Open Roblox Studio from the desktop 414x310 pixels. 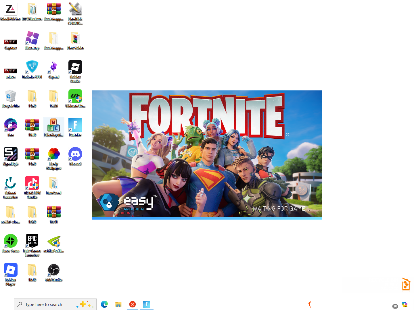point(75,71)
